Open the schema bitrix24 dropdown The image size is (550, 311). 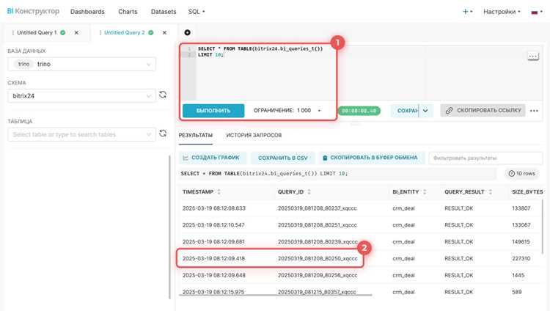(81, 96)
